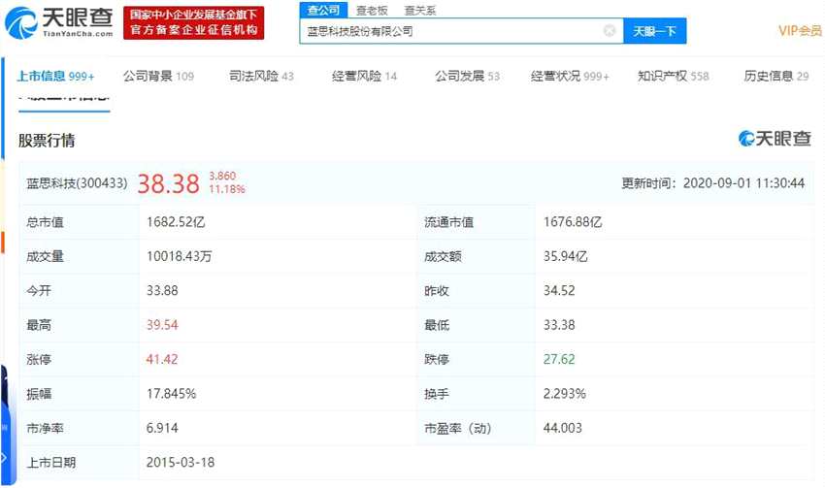Click the turnover amount 35.94亿
Image resolution: width=825 pixels, height=488 pixels.
coord(565,256)
